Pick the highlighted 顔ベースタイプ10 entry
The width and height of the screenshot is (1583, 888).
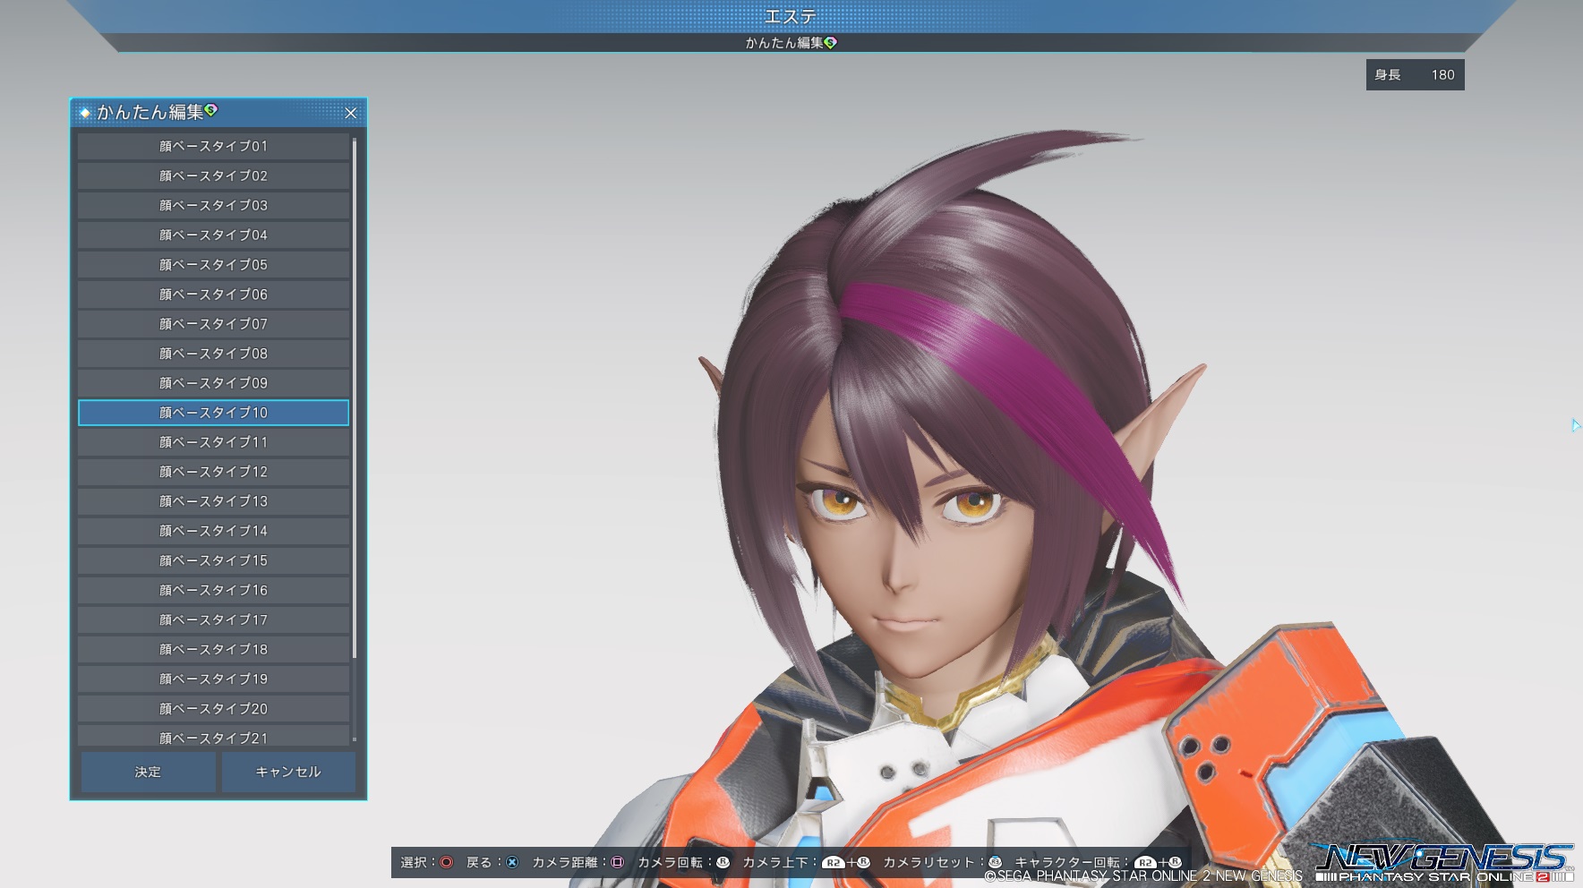pyautogui.click(x=213, y=413)
